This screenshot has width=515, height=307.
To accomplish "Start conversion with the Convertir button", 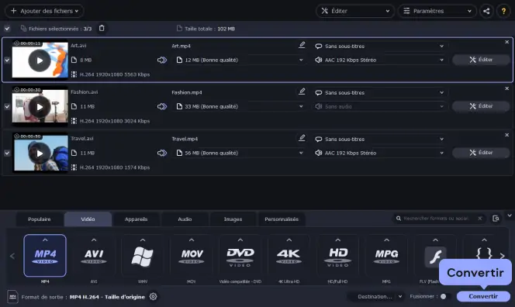I will coord(483,296).
